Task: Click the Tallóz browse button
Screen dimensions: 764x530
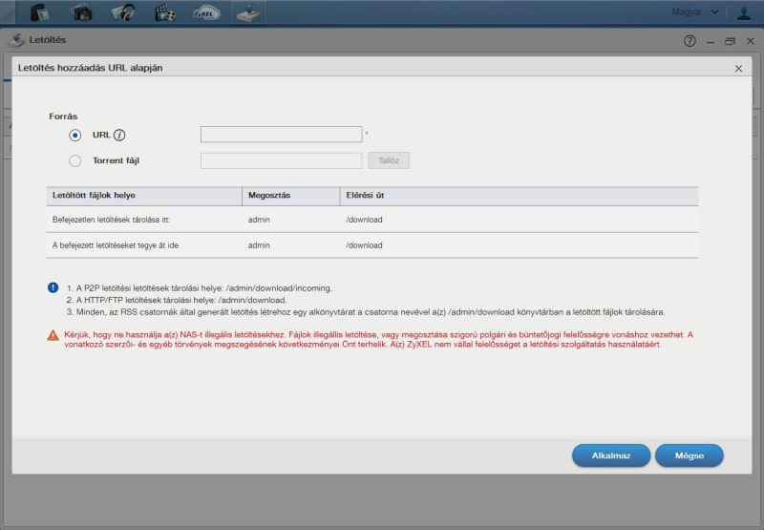Action: [x=389, y=160]
